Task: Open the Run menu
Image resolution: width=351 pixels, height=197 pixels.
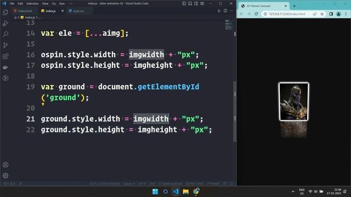Action: point(62,4)
